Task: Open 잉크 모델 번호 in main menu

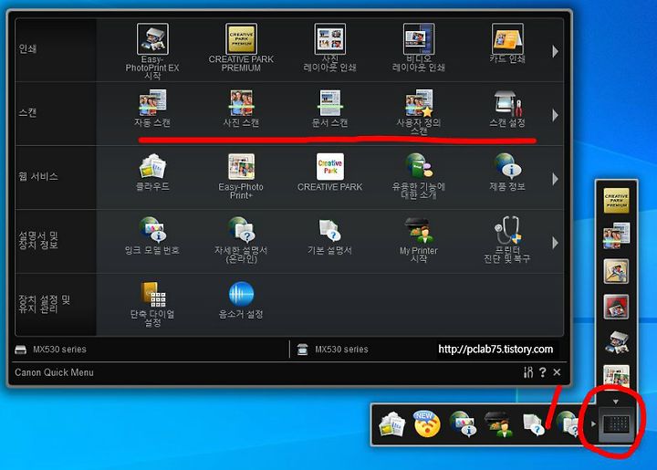Action: pyautogui.click(x=152, y=235)
